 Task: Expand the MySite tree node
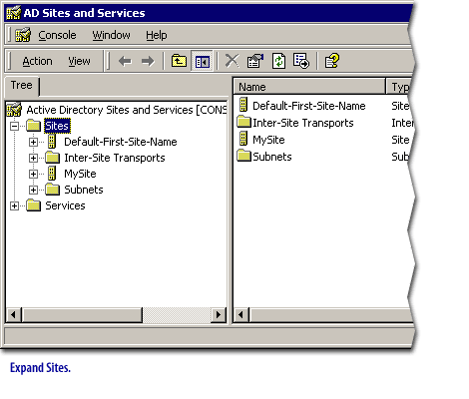click(33, 174)
